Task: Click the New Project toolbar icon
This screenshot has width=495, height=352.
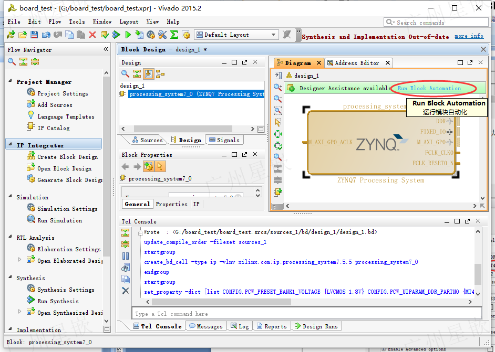Action: (11, 35)
